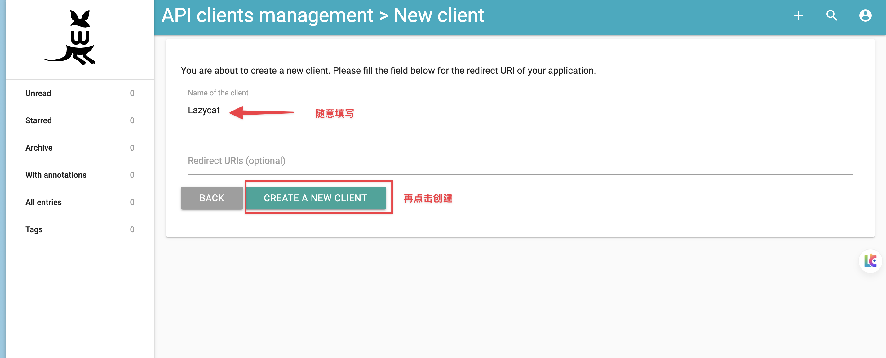
Task: Open the search magnifier icon
Action: [x=832, y=15]
